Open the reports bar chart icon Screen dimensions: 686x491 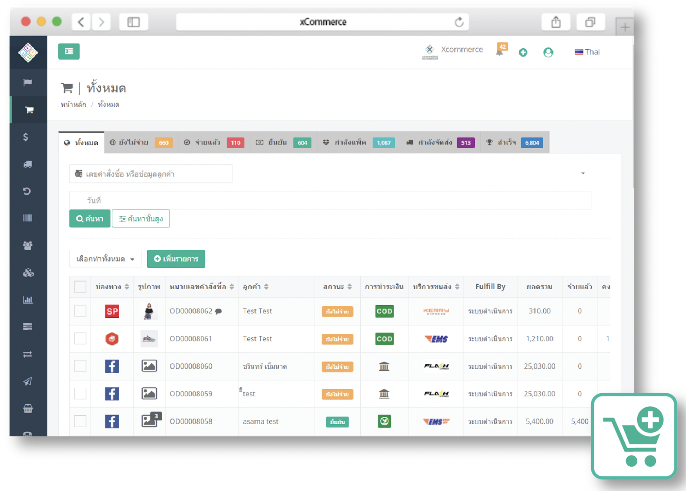tap(27, 299)
